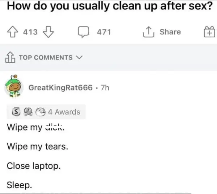This screenshot has height=194, width=217.
Task: Click the sort icon beside TOP COMMENTS
Action: click(x=10, y=57)
